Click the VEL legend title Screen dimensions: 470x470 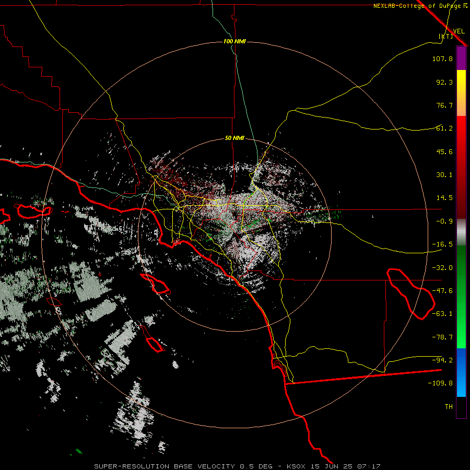coord(459,31)
